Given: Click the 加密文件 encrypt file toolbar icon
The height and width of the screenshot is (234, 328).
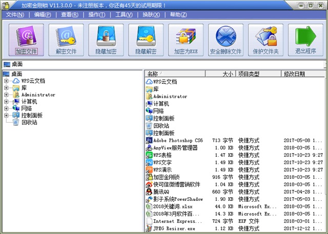Looking at the screenshot, I should [x=26, y=40].
